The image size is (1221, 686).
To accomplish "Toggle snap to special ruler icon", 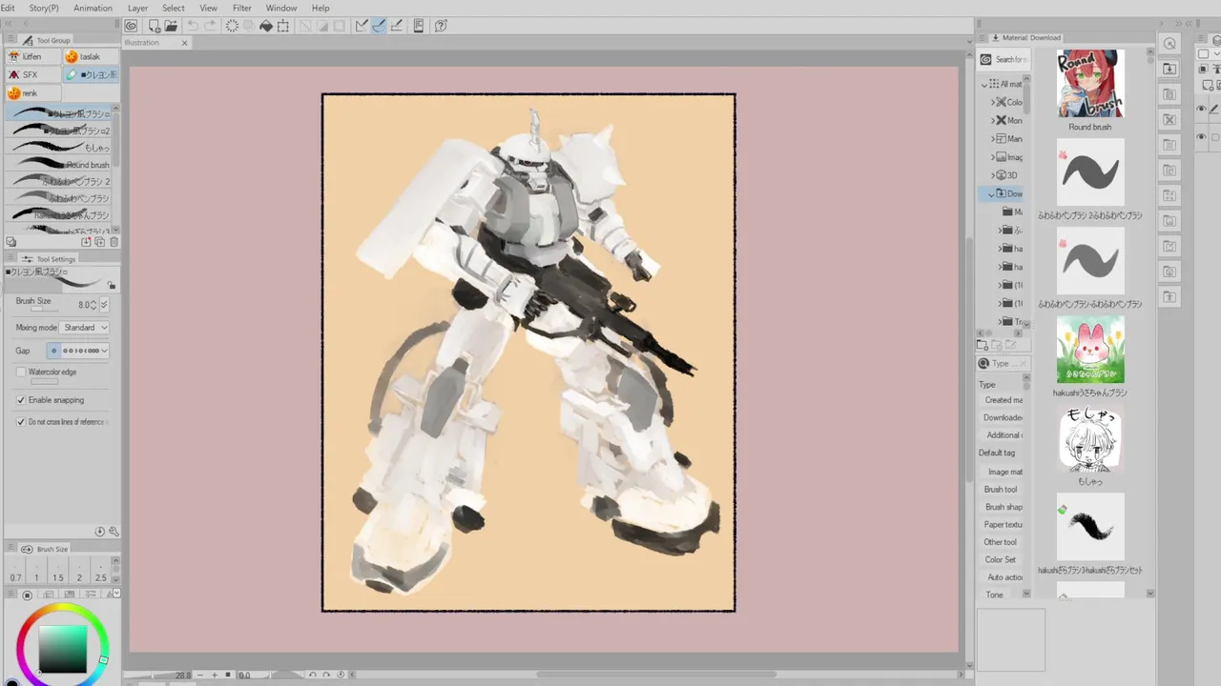I will pos(379,26).
